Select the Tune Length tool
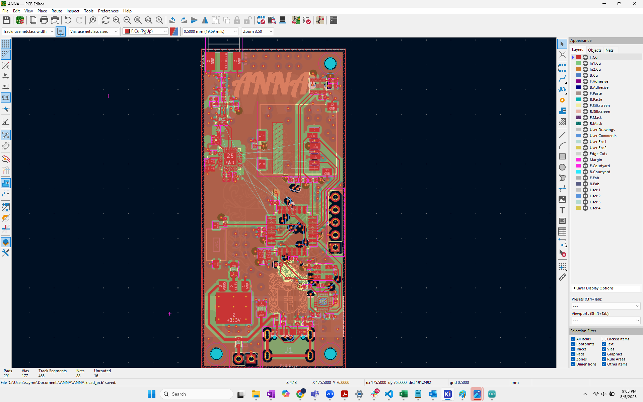643x402 pixels. coord(562,89)
